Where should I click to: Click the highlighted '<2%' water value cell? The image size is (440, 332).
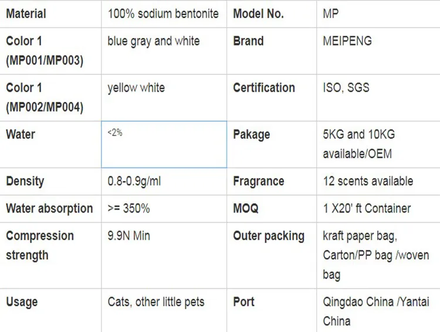(x=164, y=144)
